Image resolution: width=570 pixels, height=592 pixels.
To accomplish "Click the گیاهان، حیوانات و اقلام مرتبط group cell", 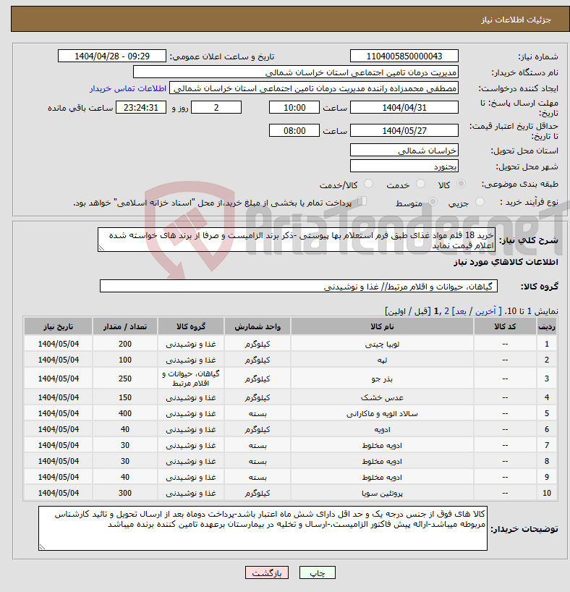I will point(191,379).
